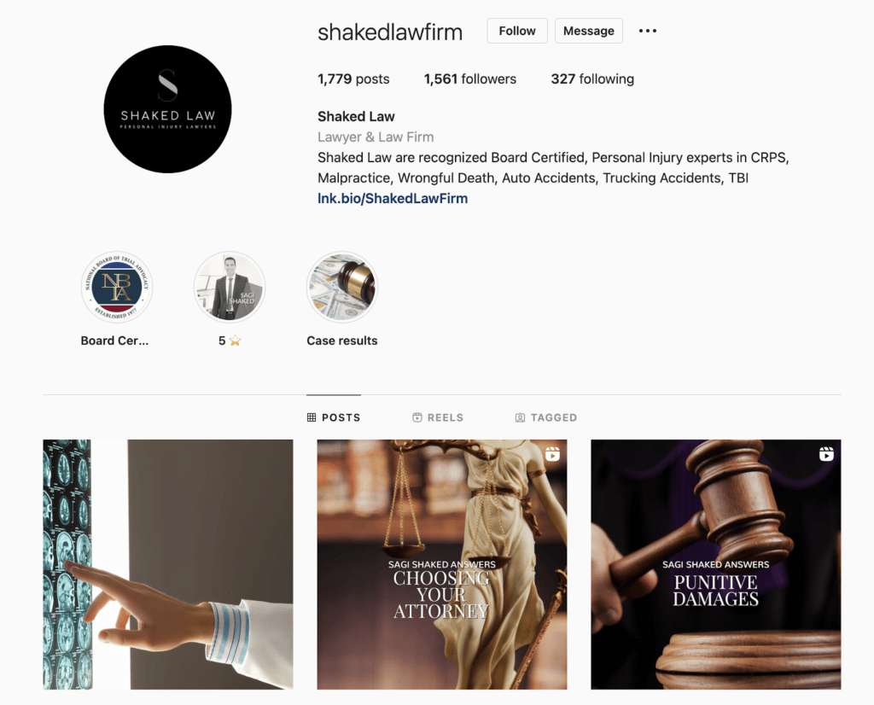This screenshot has width=874, height=705.
Task: Click the reel icon on Choosing Your Attorney
Action: click(552, 454)
